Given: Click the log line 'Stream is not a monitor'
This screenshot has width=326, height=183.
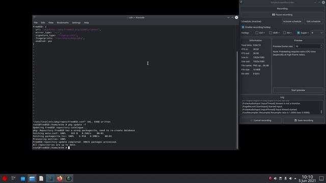Looking at the screenshot, I should pyautogui.click(x=271, y=103).
